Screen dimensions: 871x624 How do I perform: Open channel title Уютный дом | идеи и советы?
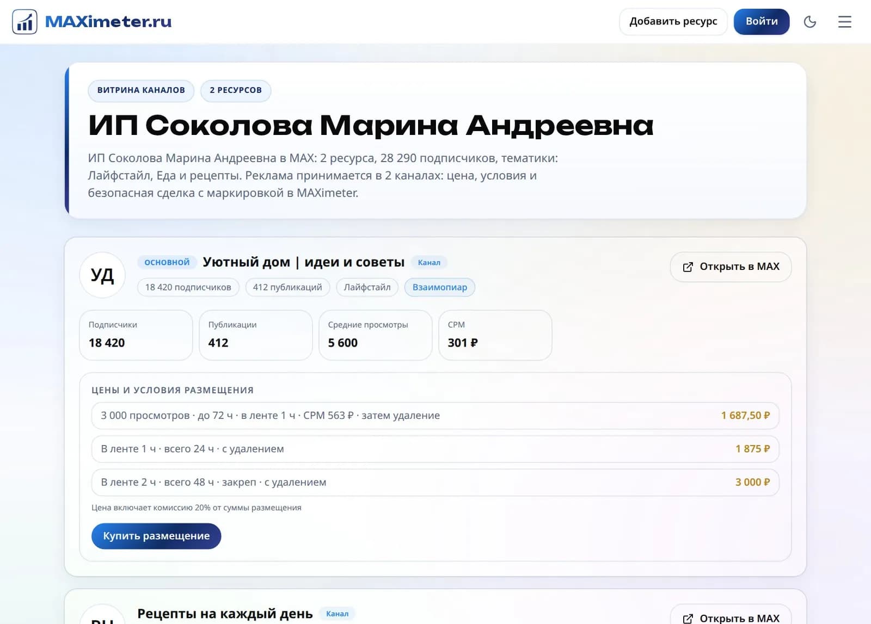click(303, 262)
